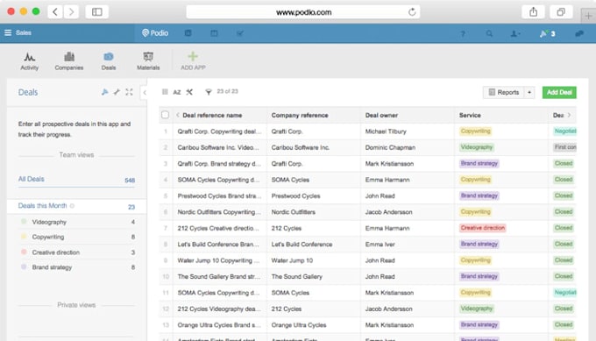Click company Nordic Outfitters cell
The width and height of the screenshot is (596, 341).
click(x=293, y=212)
